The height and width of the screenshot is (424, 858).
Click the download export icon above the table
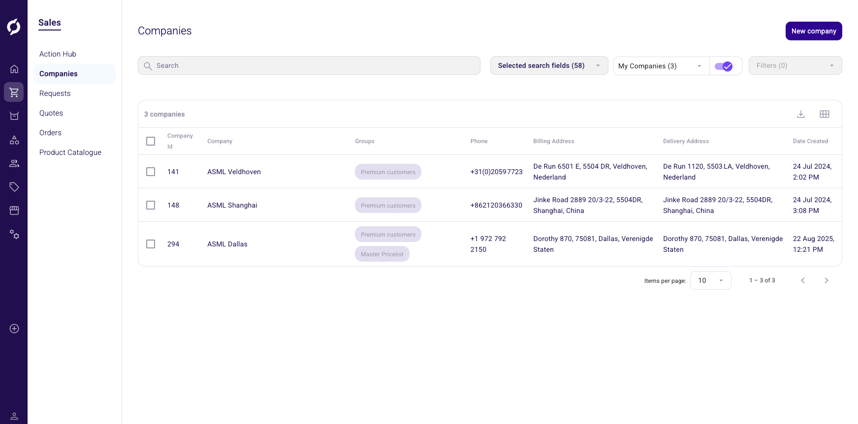coord(801,114)
